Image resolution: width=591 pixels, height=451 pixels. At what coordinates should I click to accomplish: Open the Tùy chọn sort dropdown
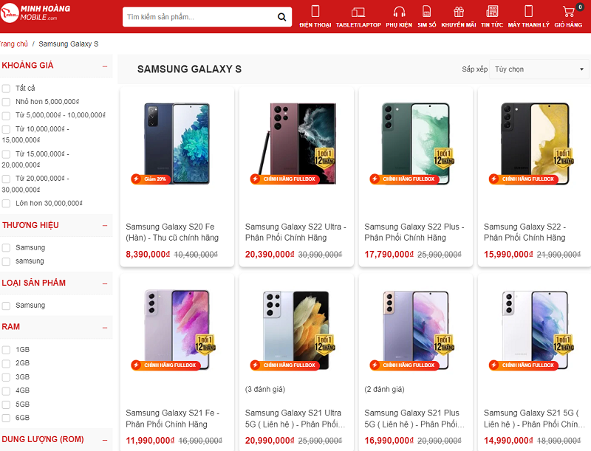tap(539, 69)
